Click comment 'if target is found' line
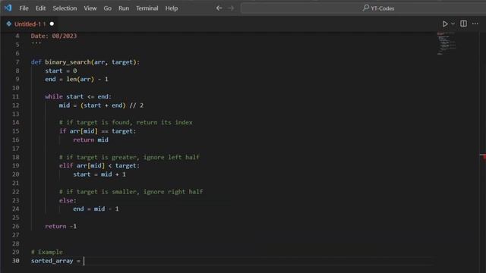This screenshot has height=273, width=486. tap(126, 123)
